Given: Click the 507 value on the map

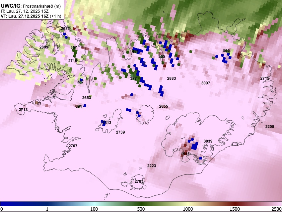Looking at the screenshot, I should click(x=74, y=48).
